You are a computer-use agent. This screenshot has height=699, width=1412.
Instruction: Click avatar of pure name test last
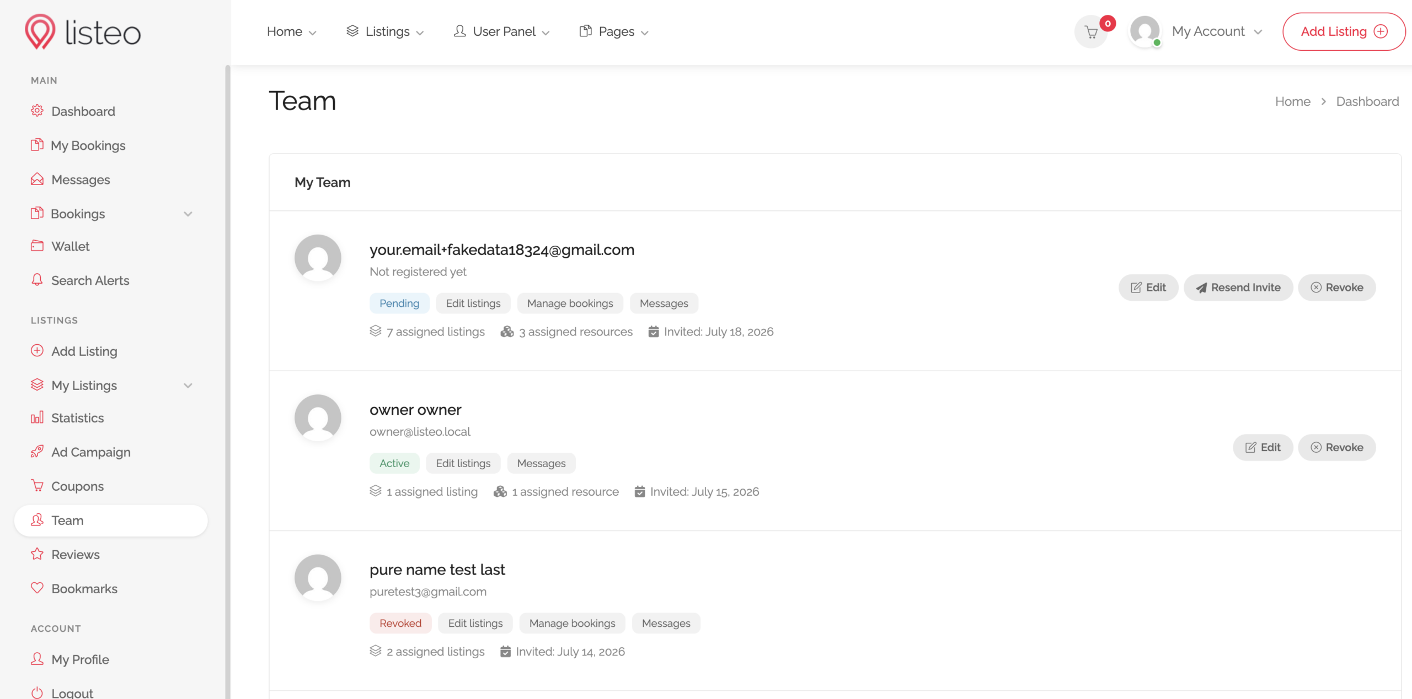click(318, 577)
